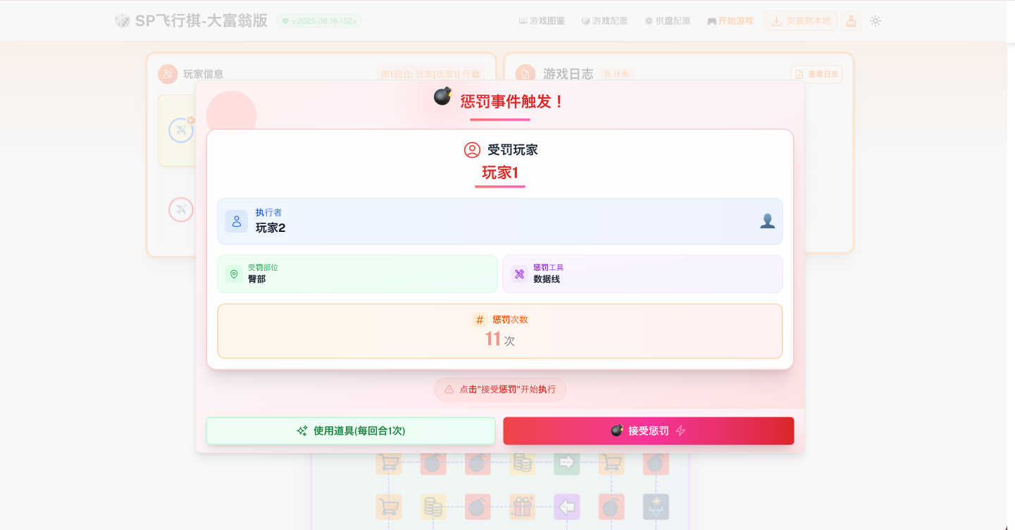Click the green right arrow board tile

[566, 463]
